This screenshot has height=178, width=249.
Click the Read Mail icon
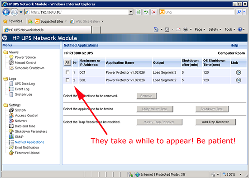[178, 29]
